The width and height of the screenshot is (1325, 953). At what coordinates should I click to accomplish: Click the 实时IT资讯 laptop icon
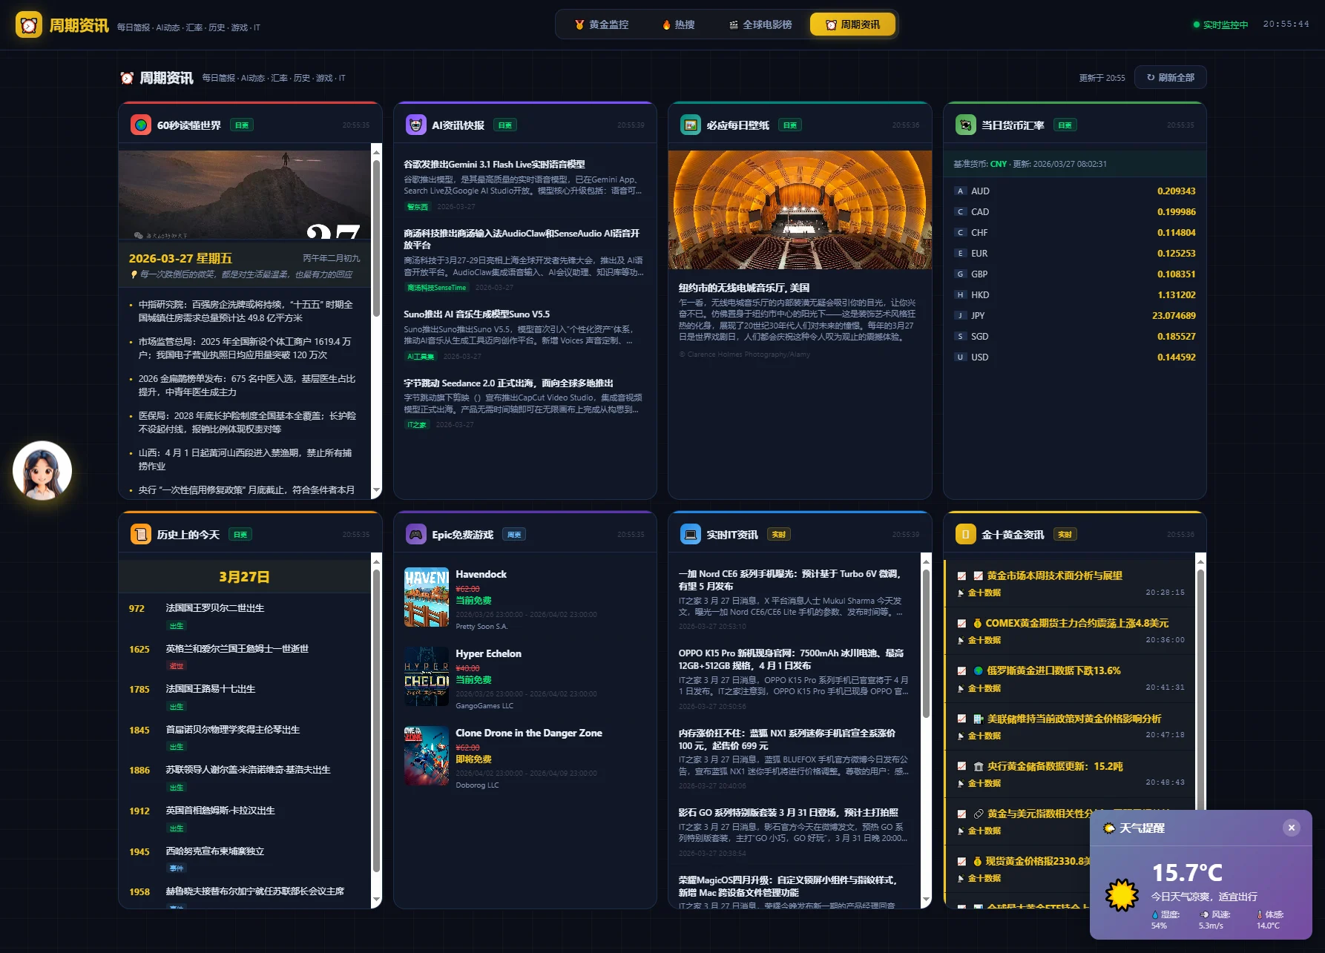point(691,535)
